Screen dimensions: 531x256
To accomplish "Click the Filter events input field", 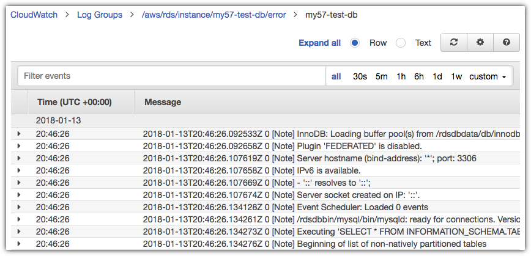I will [x=171, y=76].
